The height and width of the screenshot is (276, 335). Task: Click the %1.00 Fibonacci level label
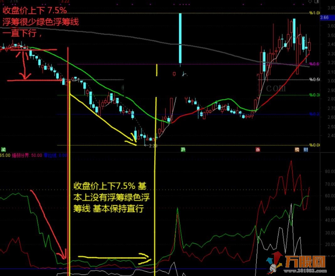coord(315,13)
